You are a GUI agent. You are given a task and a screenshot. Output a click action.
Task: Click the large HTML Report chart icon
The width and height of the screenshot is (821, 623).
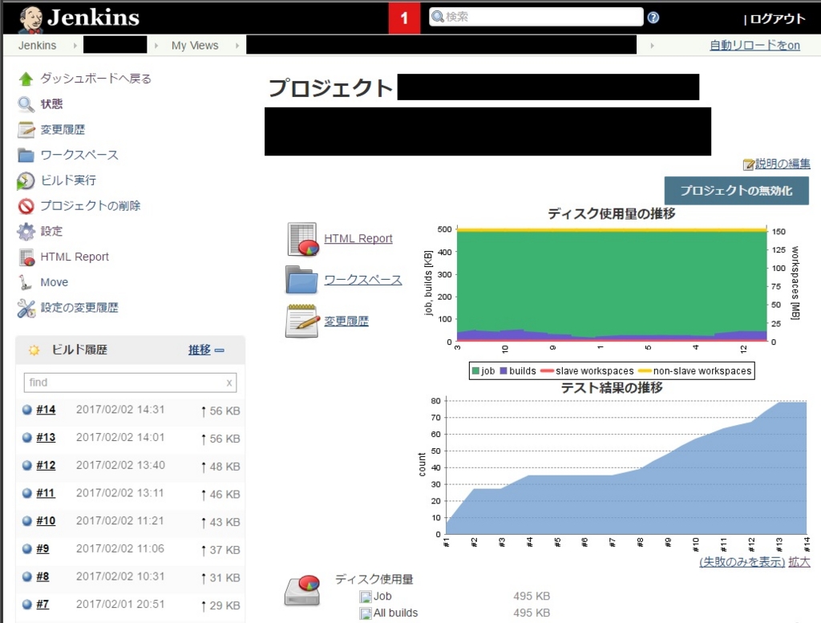pyautogui.click(x=302, y=239)
